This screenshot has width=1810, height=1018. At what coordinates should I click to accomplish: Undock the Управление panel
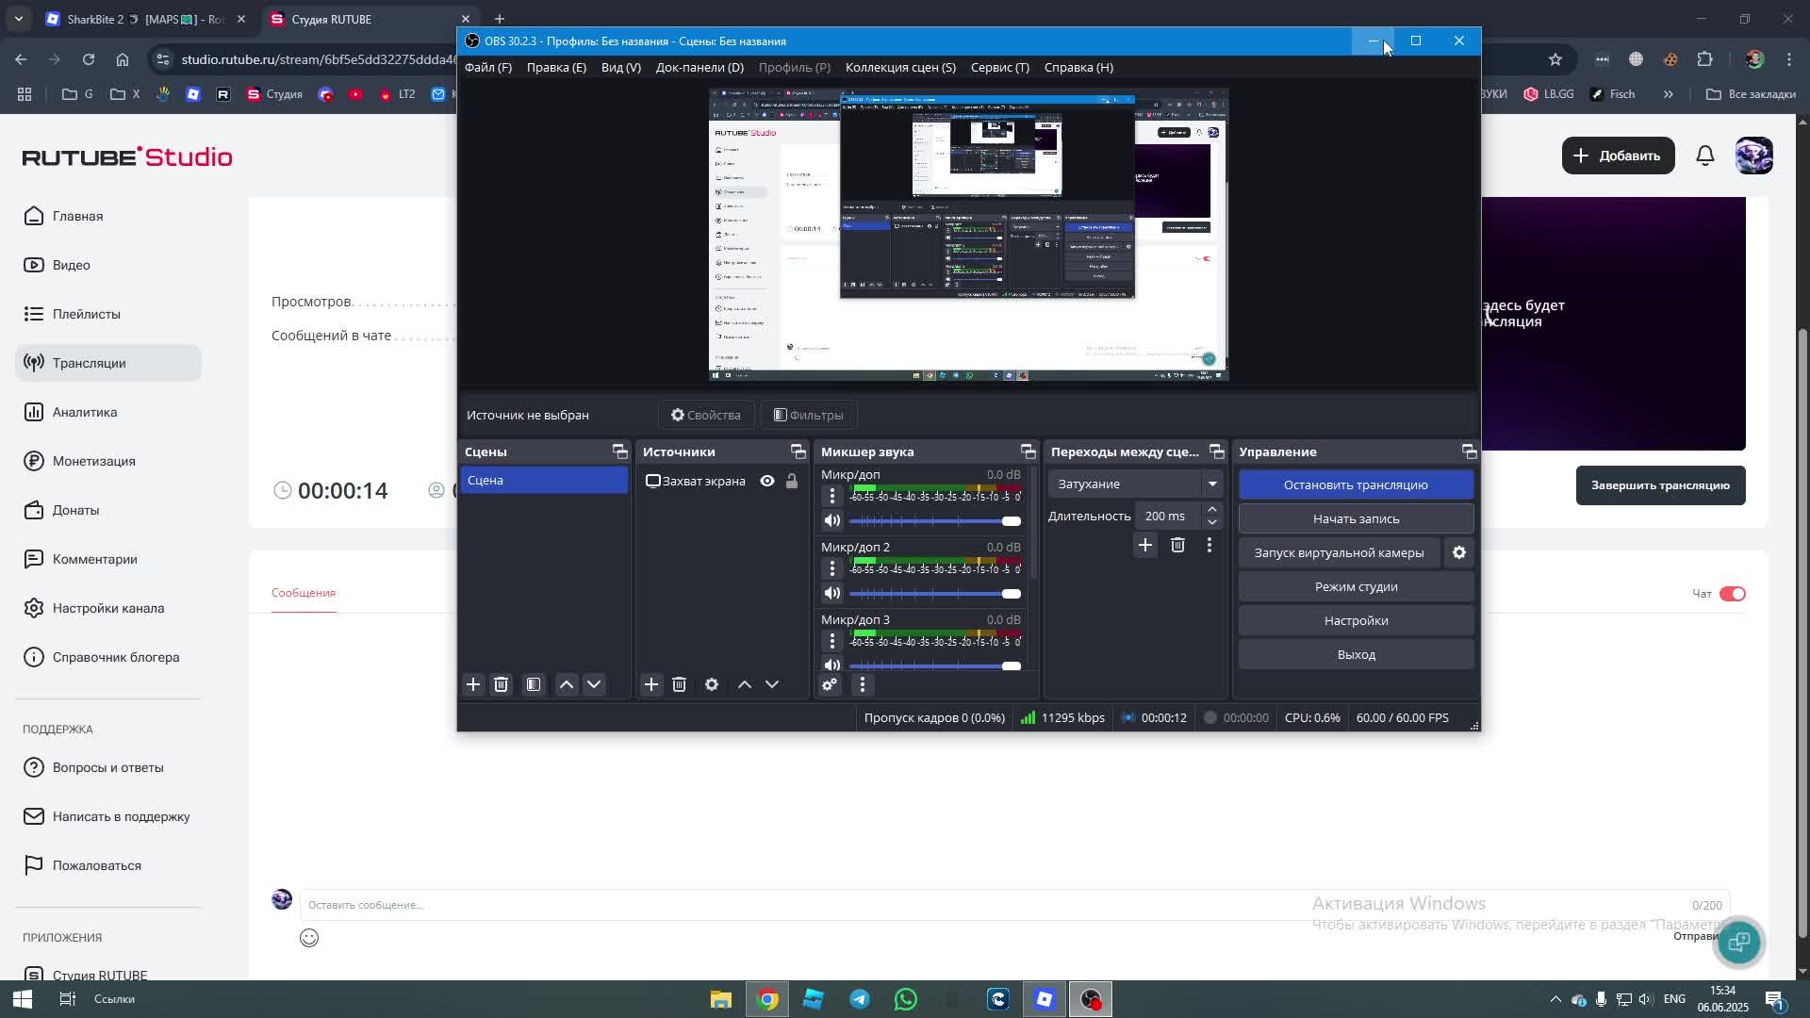[x=1469, y=452]
